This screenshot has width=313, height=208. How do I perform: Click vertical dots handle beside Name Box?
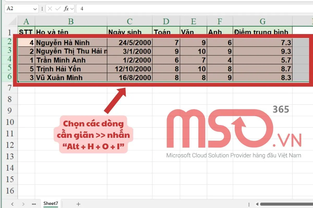(x=42, y=9)
